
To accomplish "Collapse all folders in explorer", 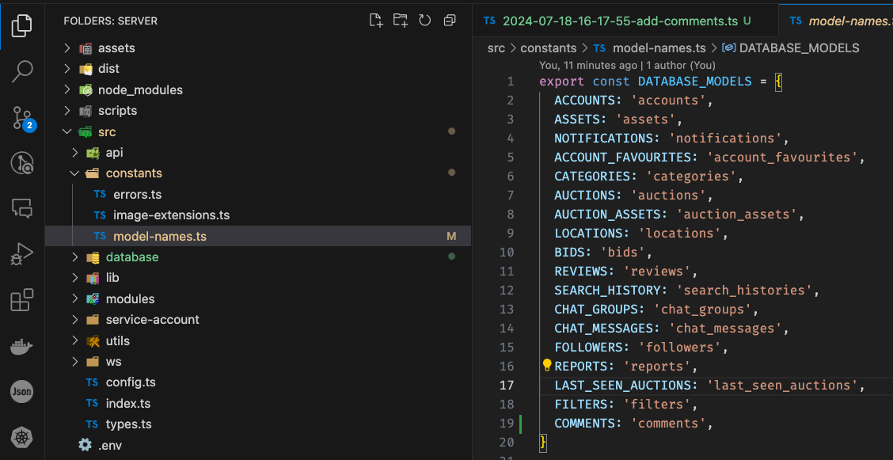I will pos(450,21).
